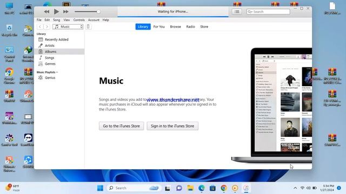
Task: Select the TeamViewer desktop shortcut
Action: pos(28,140)
